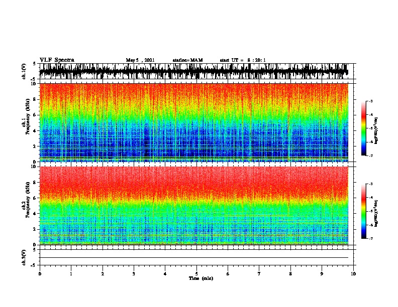Click the "start UT = 8 :20: 1" text

243,60
